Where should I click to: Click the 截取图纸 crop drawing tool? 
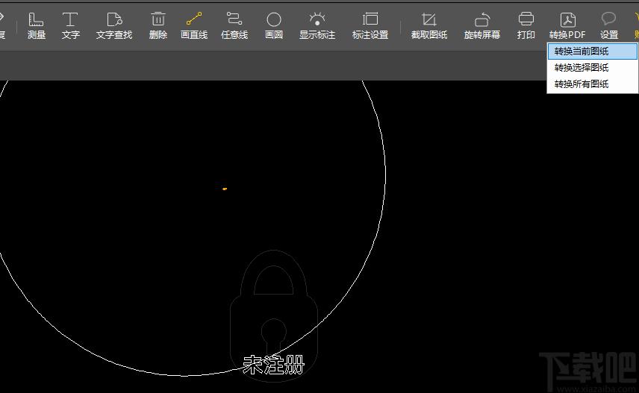429,25
